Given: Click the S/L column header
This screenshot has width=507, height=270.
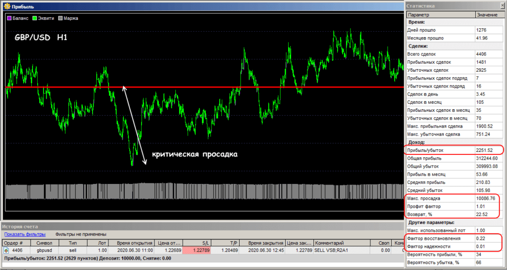Looking at the screenshot, I should 198,243.
